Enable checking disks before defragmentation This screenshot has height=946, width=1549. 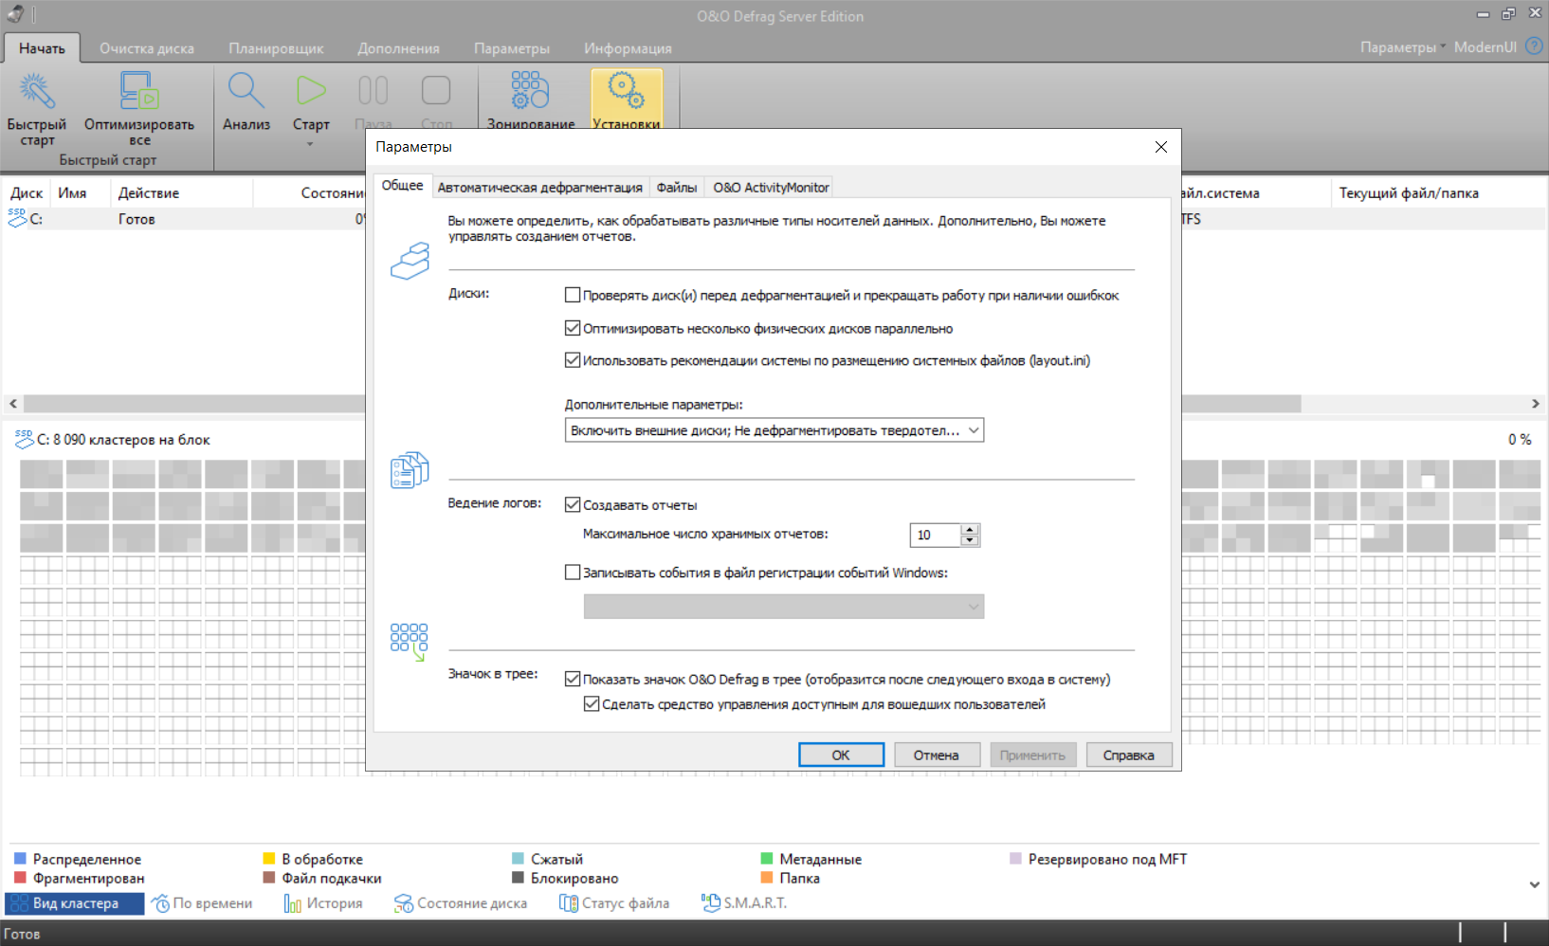click(x=573, y=295)
